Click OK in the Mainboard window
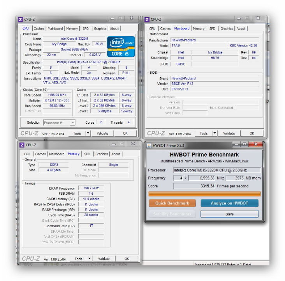 coord(252,133)
